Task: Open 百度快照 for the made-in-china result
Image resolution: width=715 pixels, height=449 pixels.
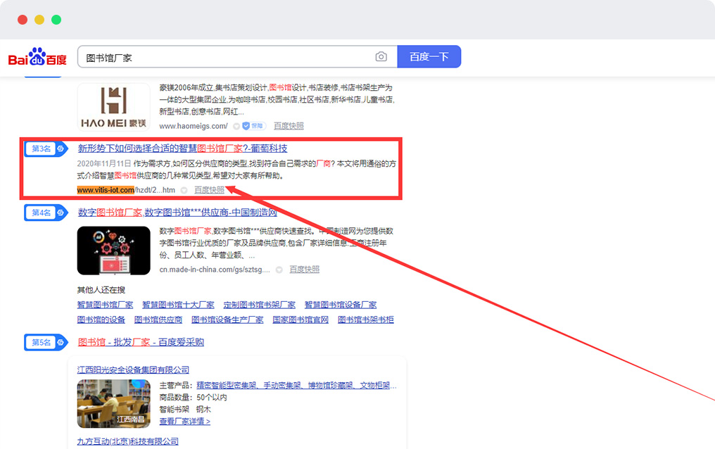Action: pos(305,270)
